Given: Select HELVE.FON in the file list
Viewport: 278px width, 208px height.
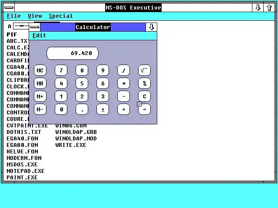Looking at the screenshot, I should coord(22,152).
